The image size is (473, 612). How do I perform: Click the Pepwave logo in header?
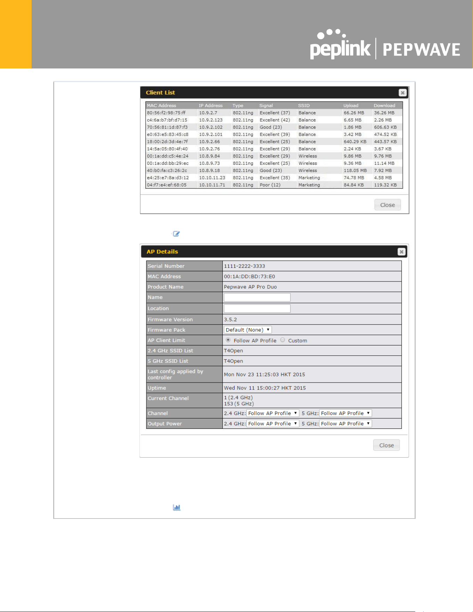tap(421, 49)
